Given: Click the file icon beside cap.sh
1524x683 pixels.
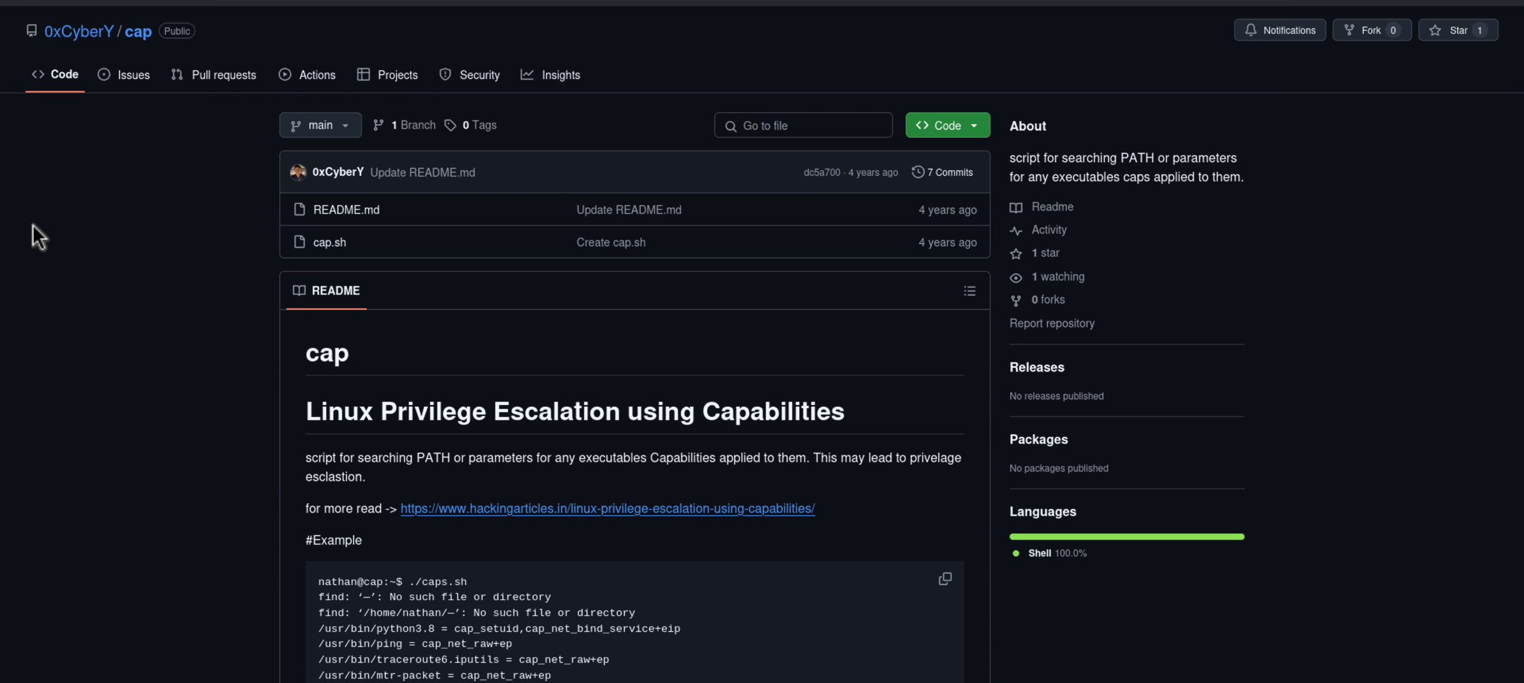Looking at the screenshot, I should (x=299, y=242).
